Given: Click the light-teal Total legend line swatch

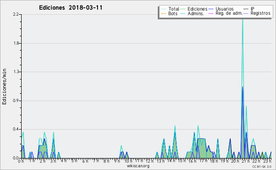Looking at the screenshot, I should pos(163,9).
